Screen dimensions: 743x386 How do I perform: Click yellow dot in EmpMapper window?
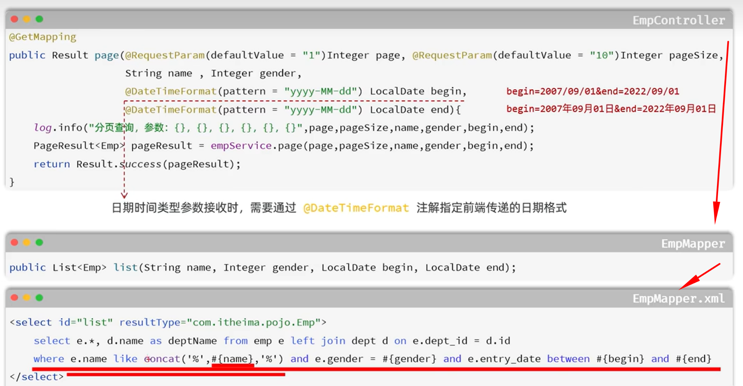[x=27, y=242]
